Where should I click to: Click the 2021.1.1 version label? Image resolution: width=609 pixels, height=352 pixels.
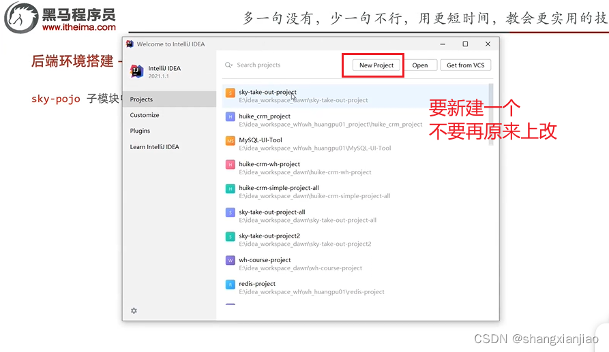pyautogui.click(x=158, y=76)
